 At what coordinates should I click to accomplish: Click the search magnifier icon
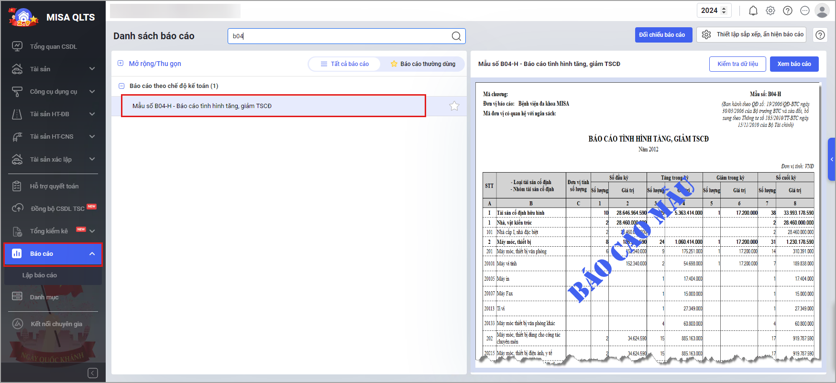click(456, 36)
